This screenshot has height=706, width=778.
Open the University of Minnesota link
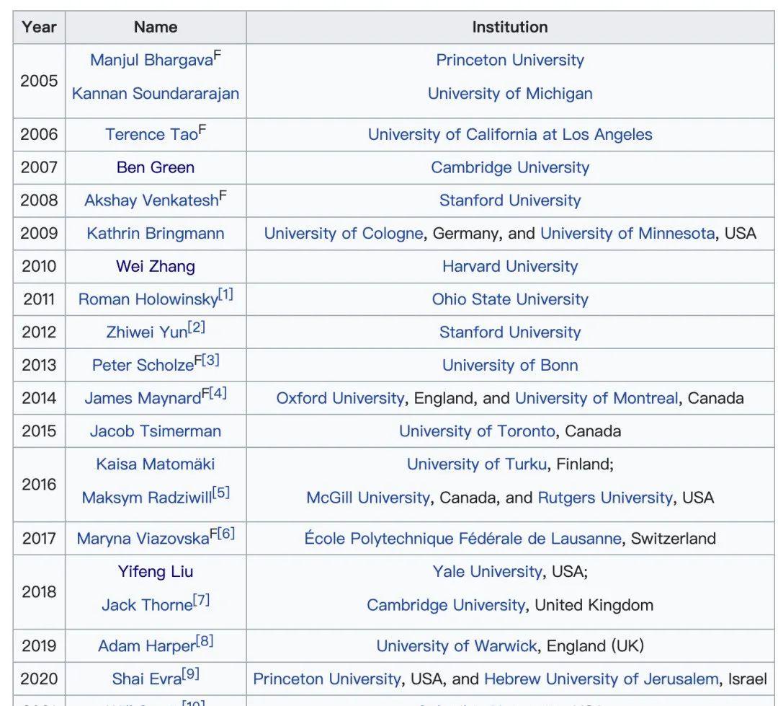click(627, 234)
